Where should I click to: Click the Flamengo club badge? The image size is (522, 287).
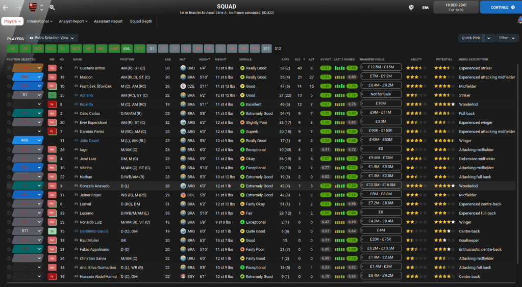tap(33, 7)
